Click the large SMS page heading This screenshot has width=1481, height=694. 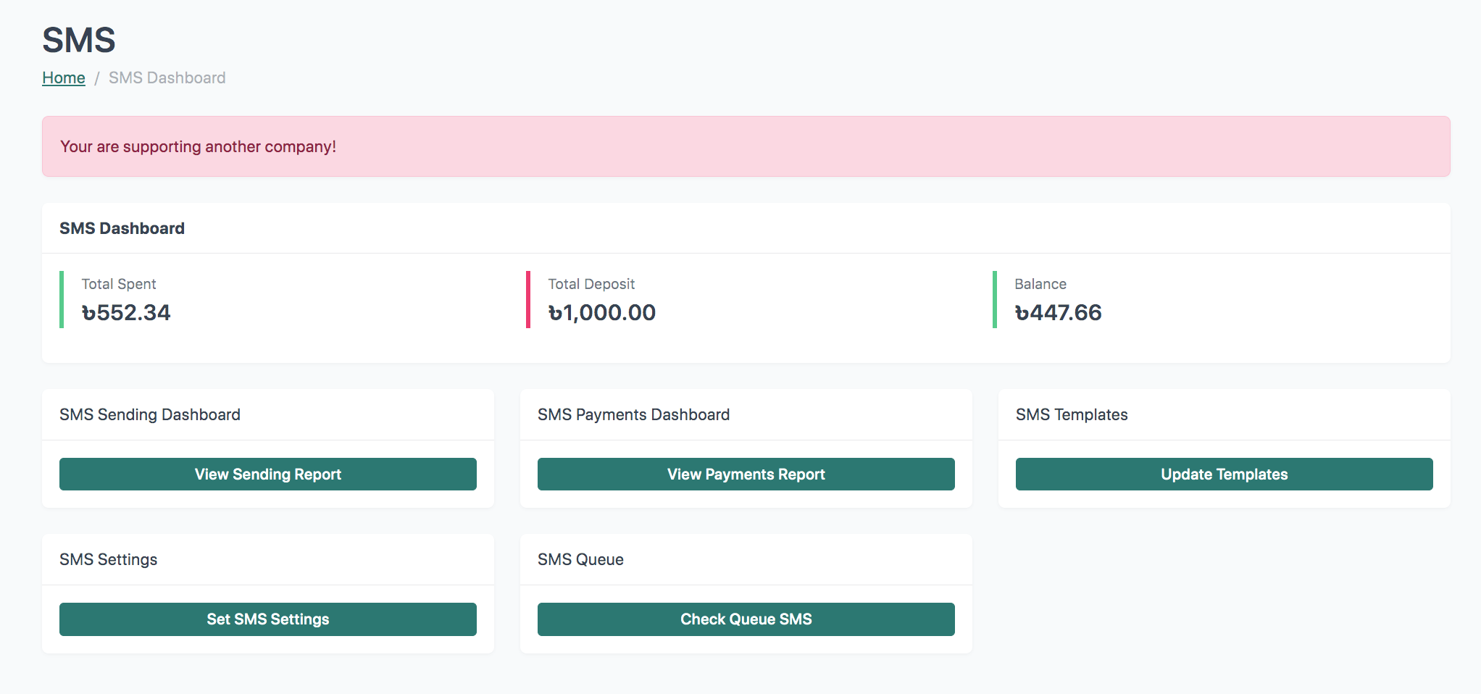[79, 40]
